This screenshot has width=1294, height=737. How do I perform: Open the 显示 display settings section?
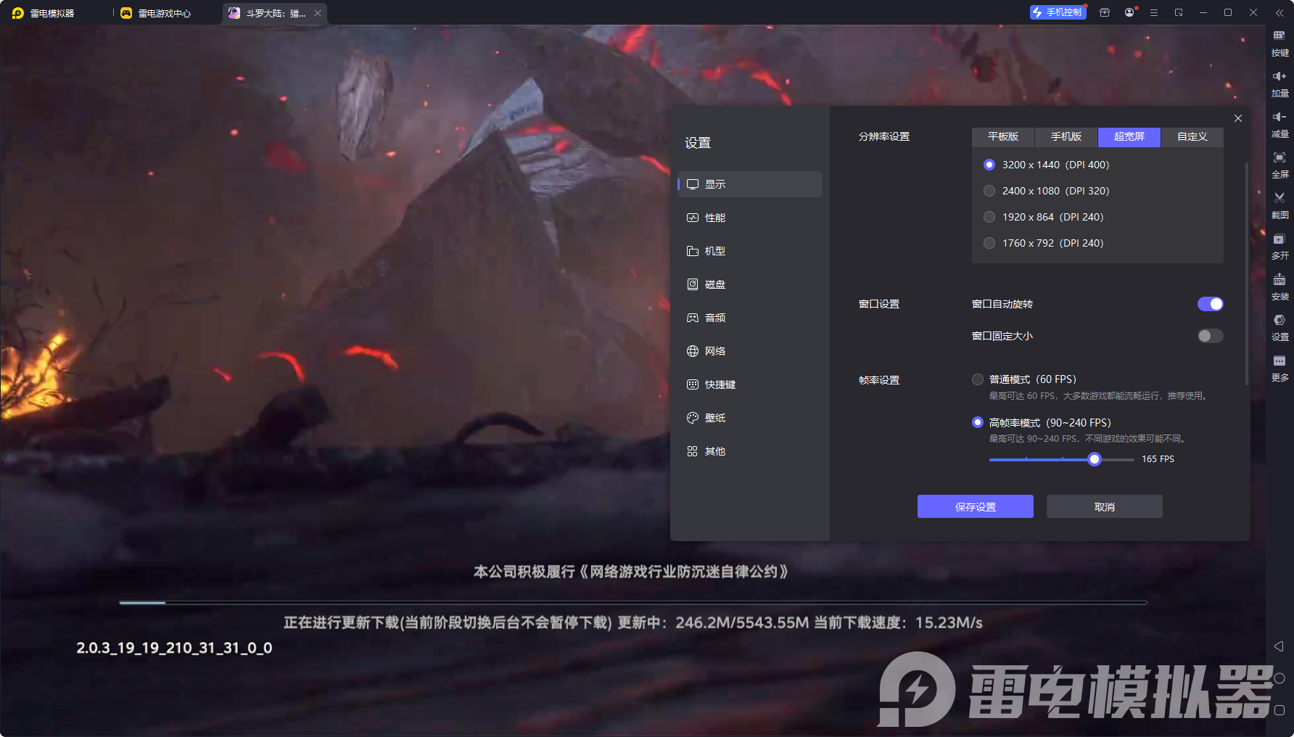click(x=750, y=184)
